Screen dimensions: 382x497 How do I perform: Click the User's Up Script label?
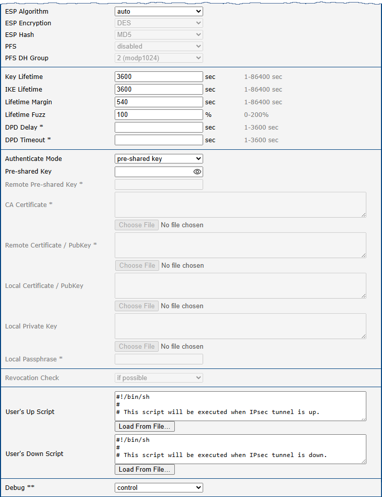point(30,412)
